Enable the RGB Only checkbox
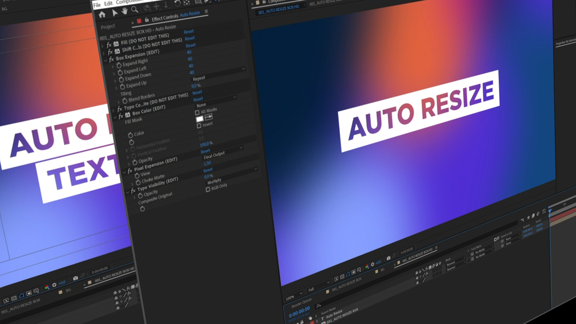This screenshot has height=324, width=576. (x=208, y=189)
